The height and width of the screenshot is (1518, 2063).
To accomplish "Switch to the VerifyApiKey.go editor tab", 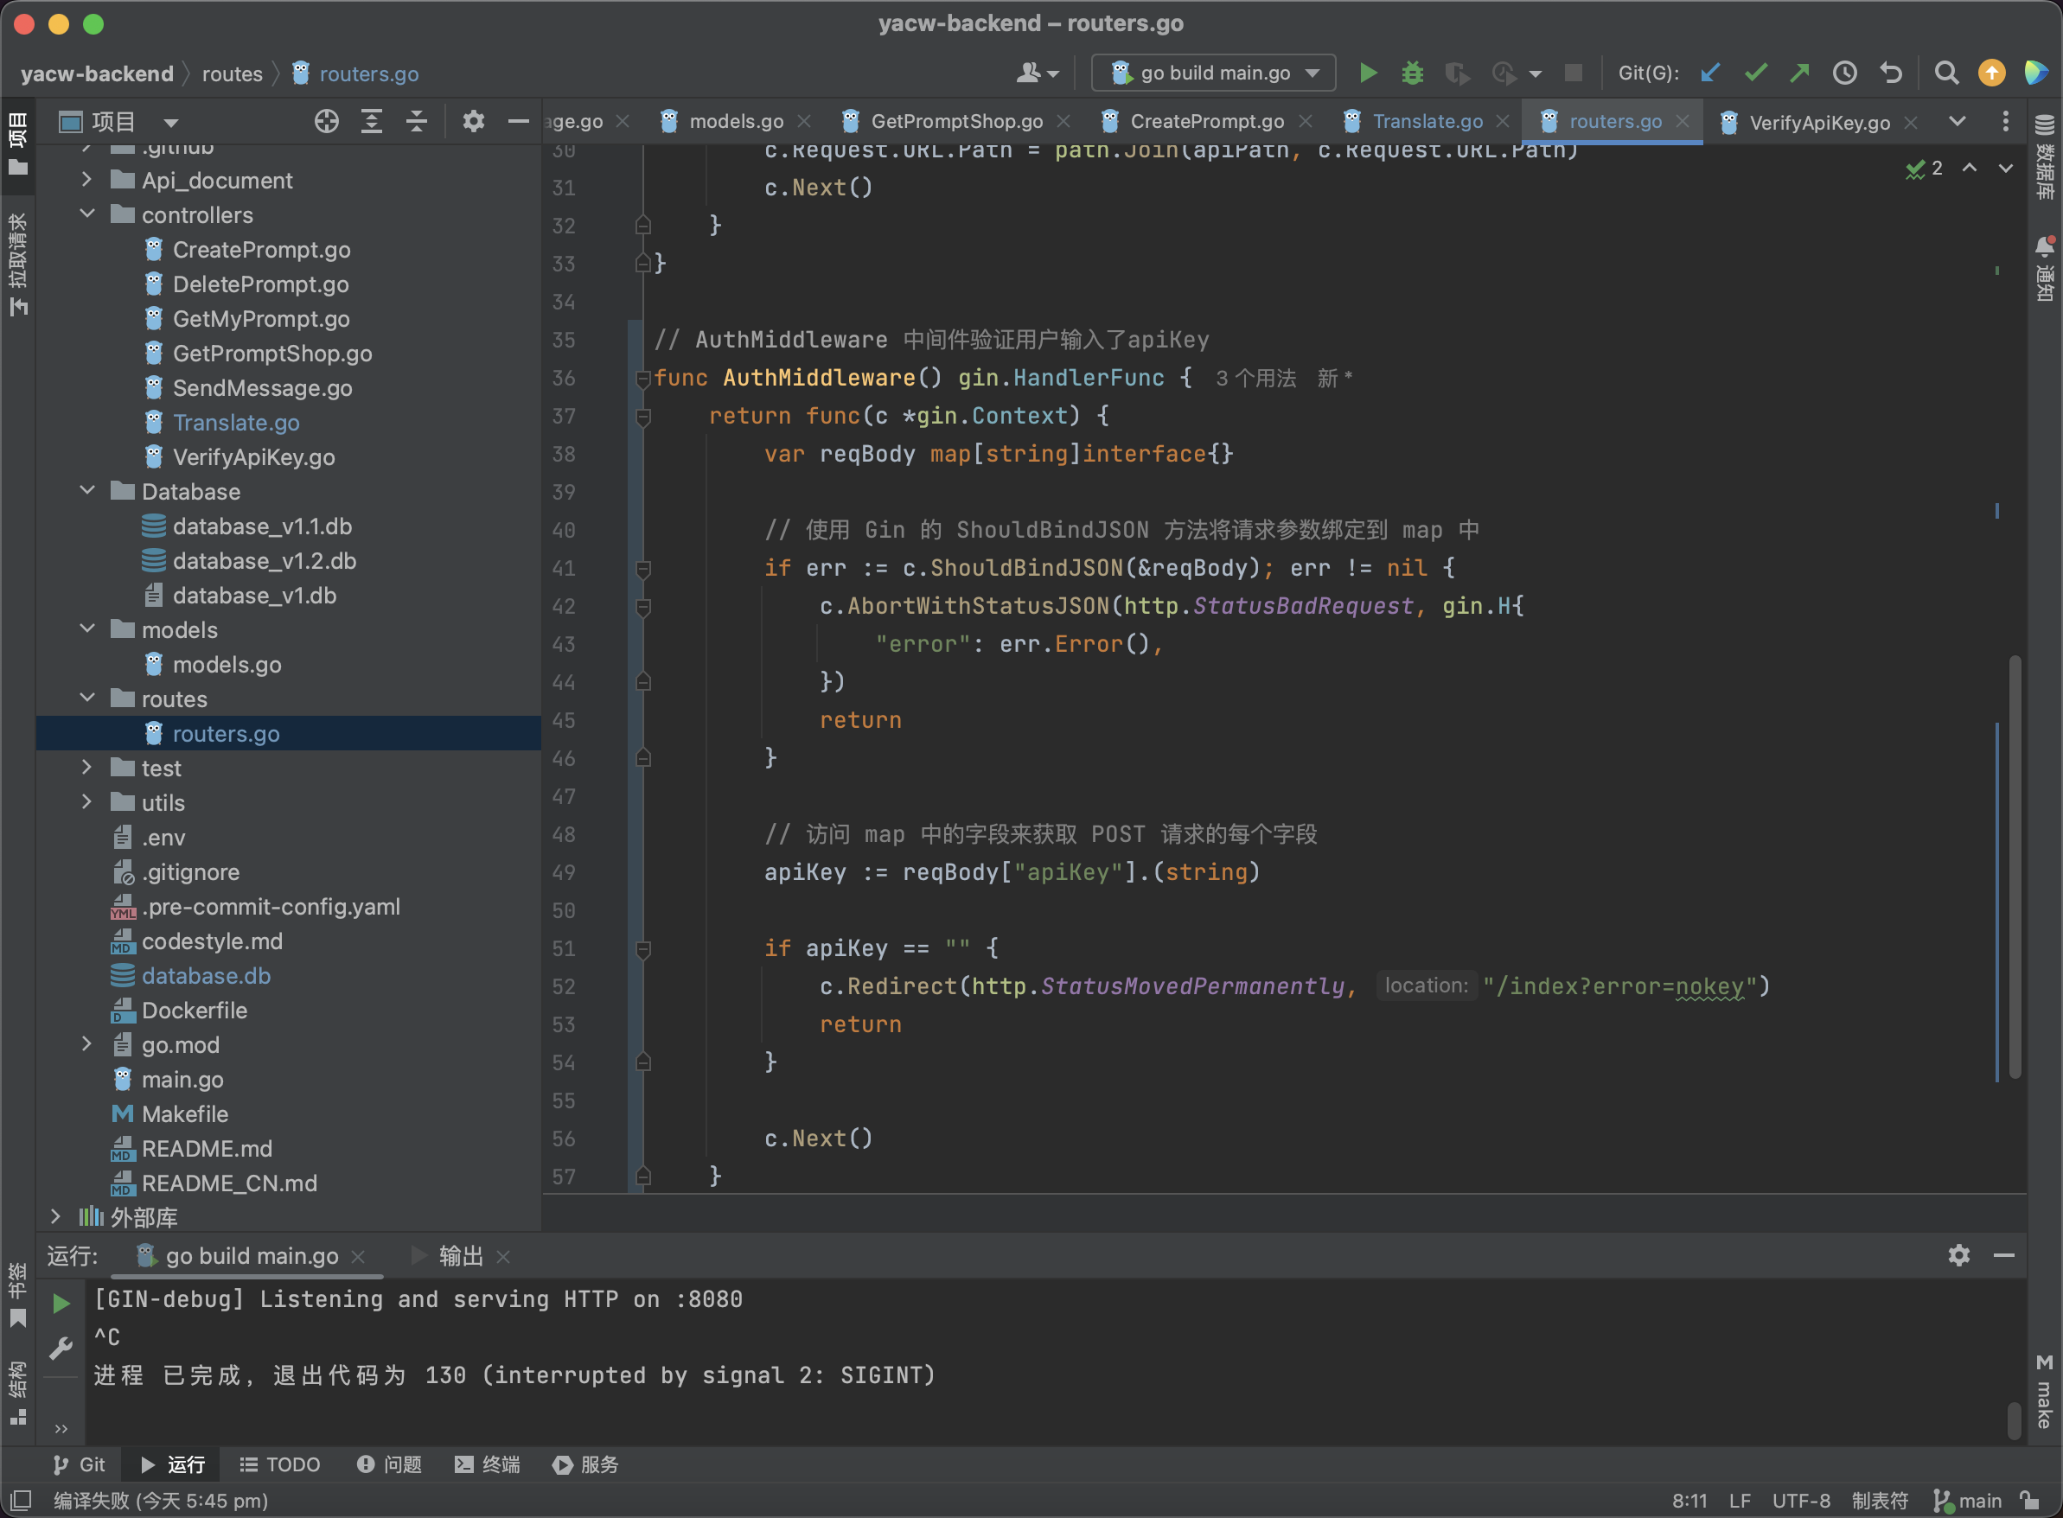I will [x=1817, y=121].
